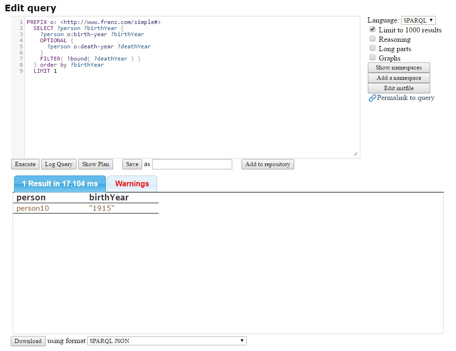Click the Log Query button
This screenshot has height=351, width=456.
coord(58,164)
